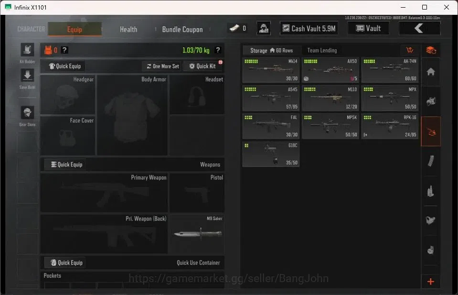Click the Save Build download icon
Image resolution: width=458 pixels, height=295 pixels.
[27, 76]
